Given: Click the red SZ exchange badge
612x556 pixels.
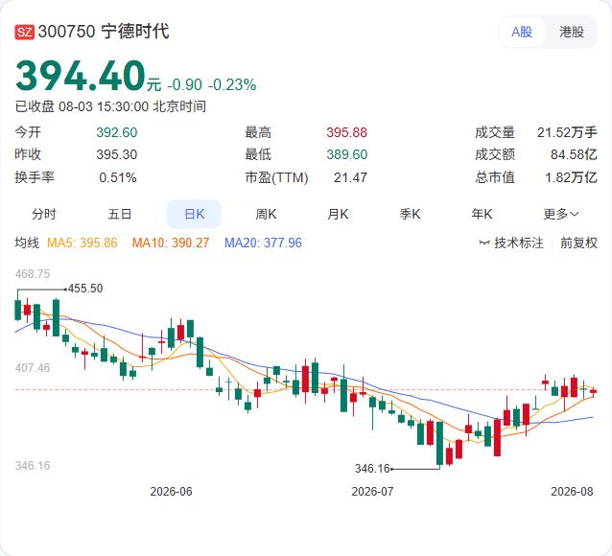Looking at the screenshot, I should click(25, 32).
